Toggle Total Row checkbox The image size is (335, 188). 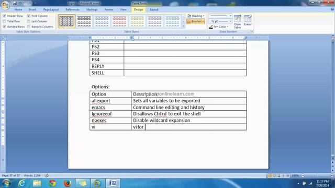pos(4,21)
